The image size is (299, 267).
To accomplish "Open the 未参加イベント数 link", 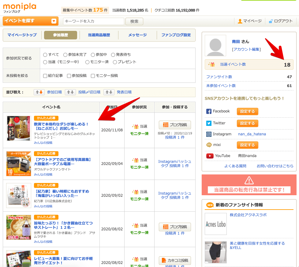I will click(x=221, y=86).
